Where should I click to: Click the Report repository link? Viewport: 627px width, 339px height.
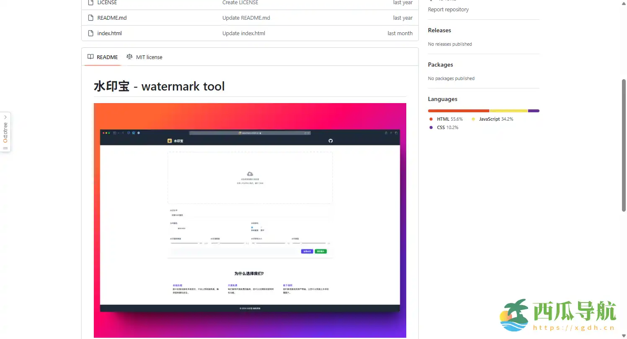pos(448,10)
